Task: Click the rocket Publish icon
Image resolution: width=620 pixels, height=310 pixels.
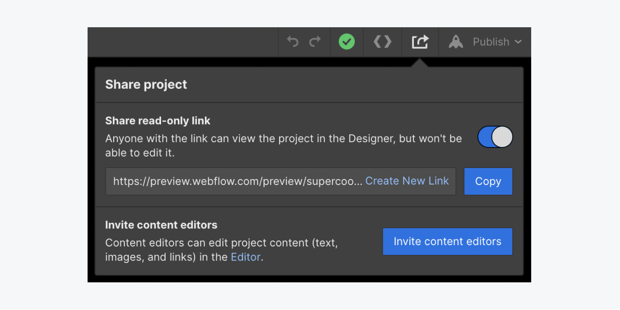Action: [456, 42]
